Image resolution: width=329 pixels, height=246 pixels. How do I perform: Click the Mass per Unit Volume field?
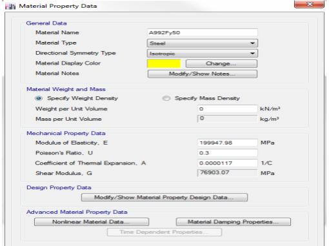coord(228,119)
